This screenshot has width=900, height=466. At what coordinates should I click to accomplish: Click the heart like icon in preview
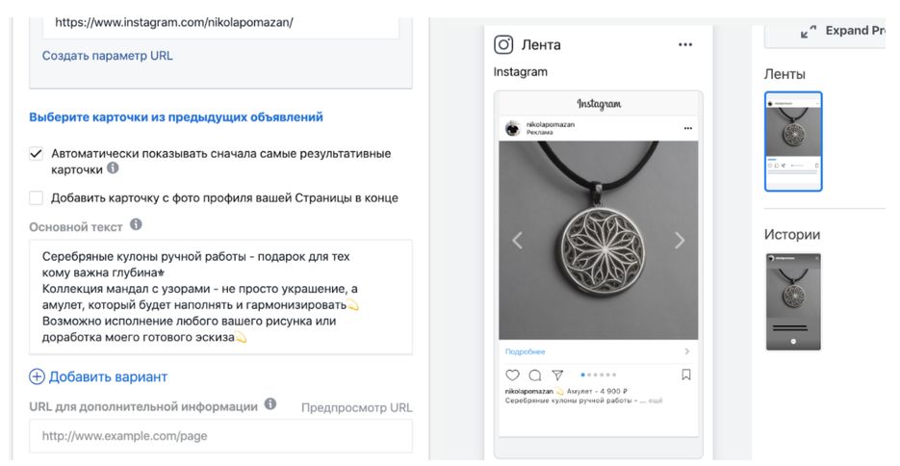[512, 375]
